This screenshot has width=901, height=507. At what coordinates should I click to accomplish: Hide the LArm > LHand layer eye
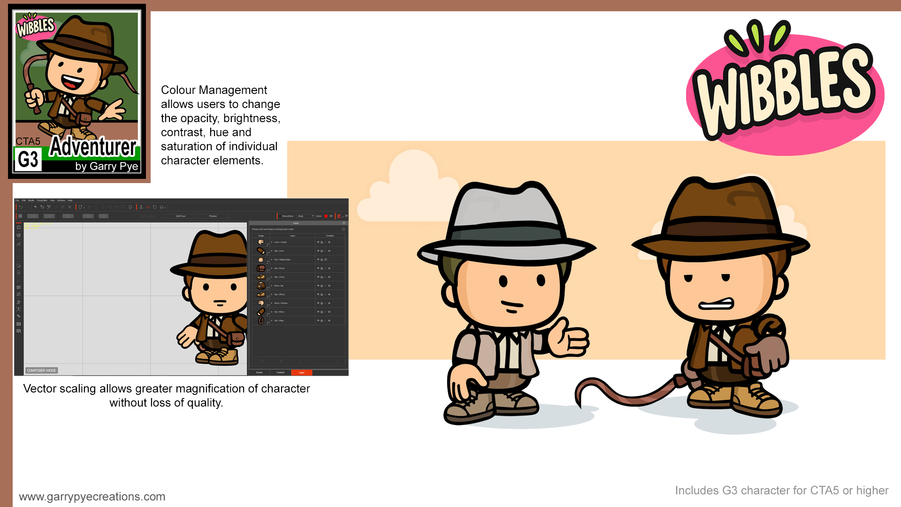318,242
